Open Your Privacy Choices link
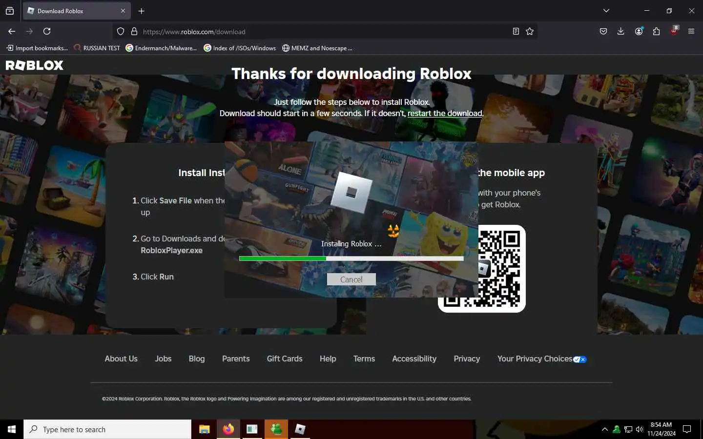 542,359
